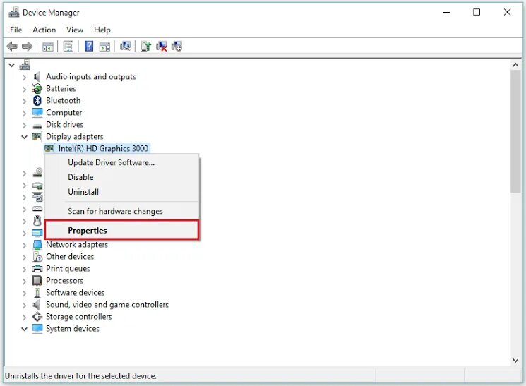Expand the Storage controllers category
This screenshot has height=386, width=526.
coord(24,318)
